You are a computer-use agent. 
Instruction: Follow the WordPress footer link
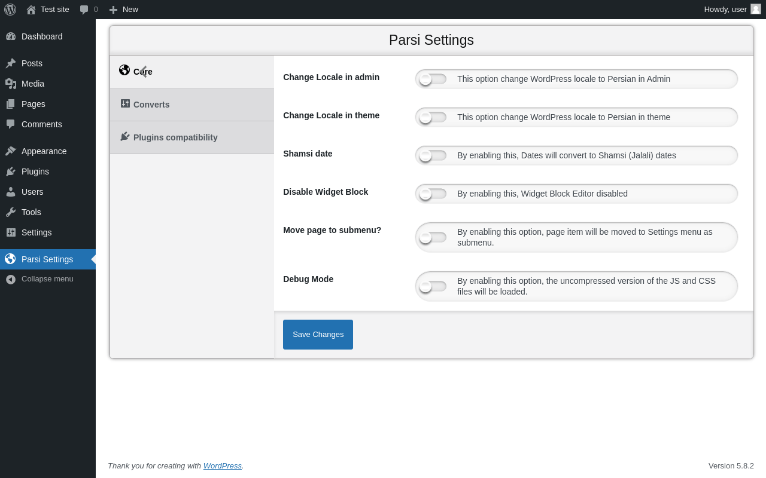pos(222,465)
